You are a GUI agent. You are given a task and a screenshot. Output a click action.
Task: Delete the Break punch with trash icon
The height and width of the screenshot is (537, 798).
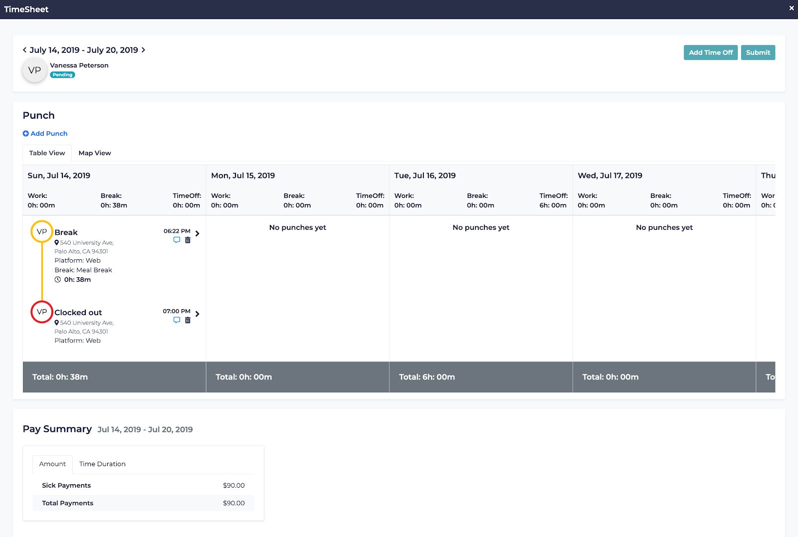[x=188, y=240]
